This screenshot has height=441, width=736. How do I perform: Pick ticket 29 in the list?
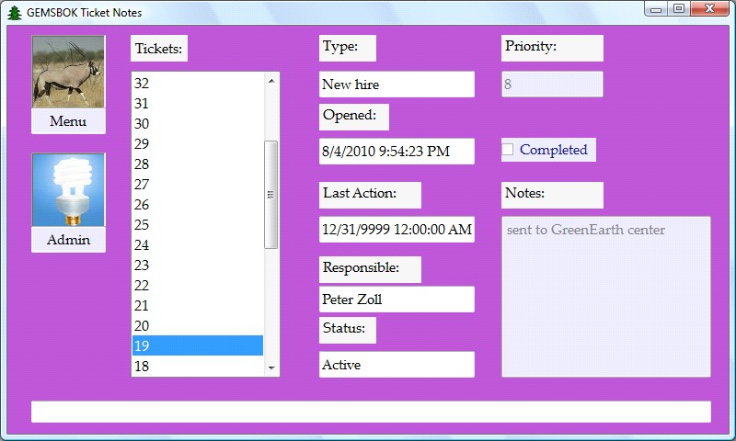197,143
